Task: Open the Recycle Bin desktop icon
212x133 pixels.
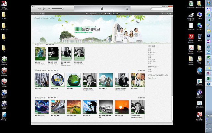Action: click(x=199, y=38)
